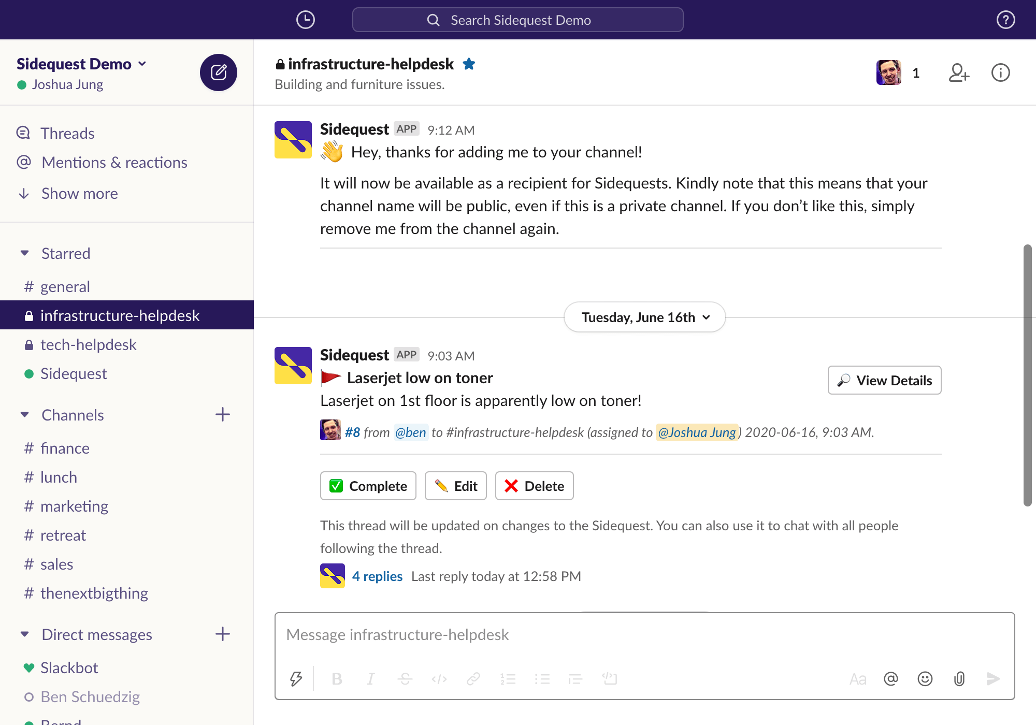Click the message list scrollbar

pos(1028,375)
